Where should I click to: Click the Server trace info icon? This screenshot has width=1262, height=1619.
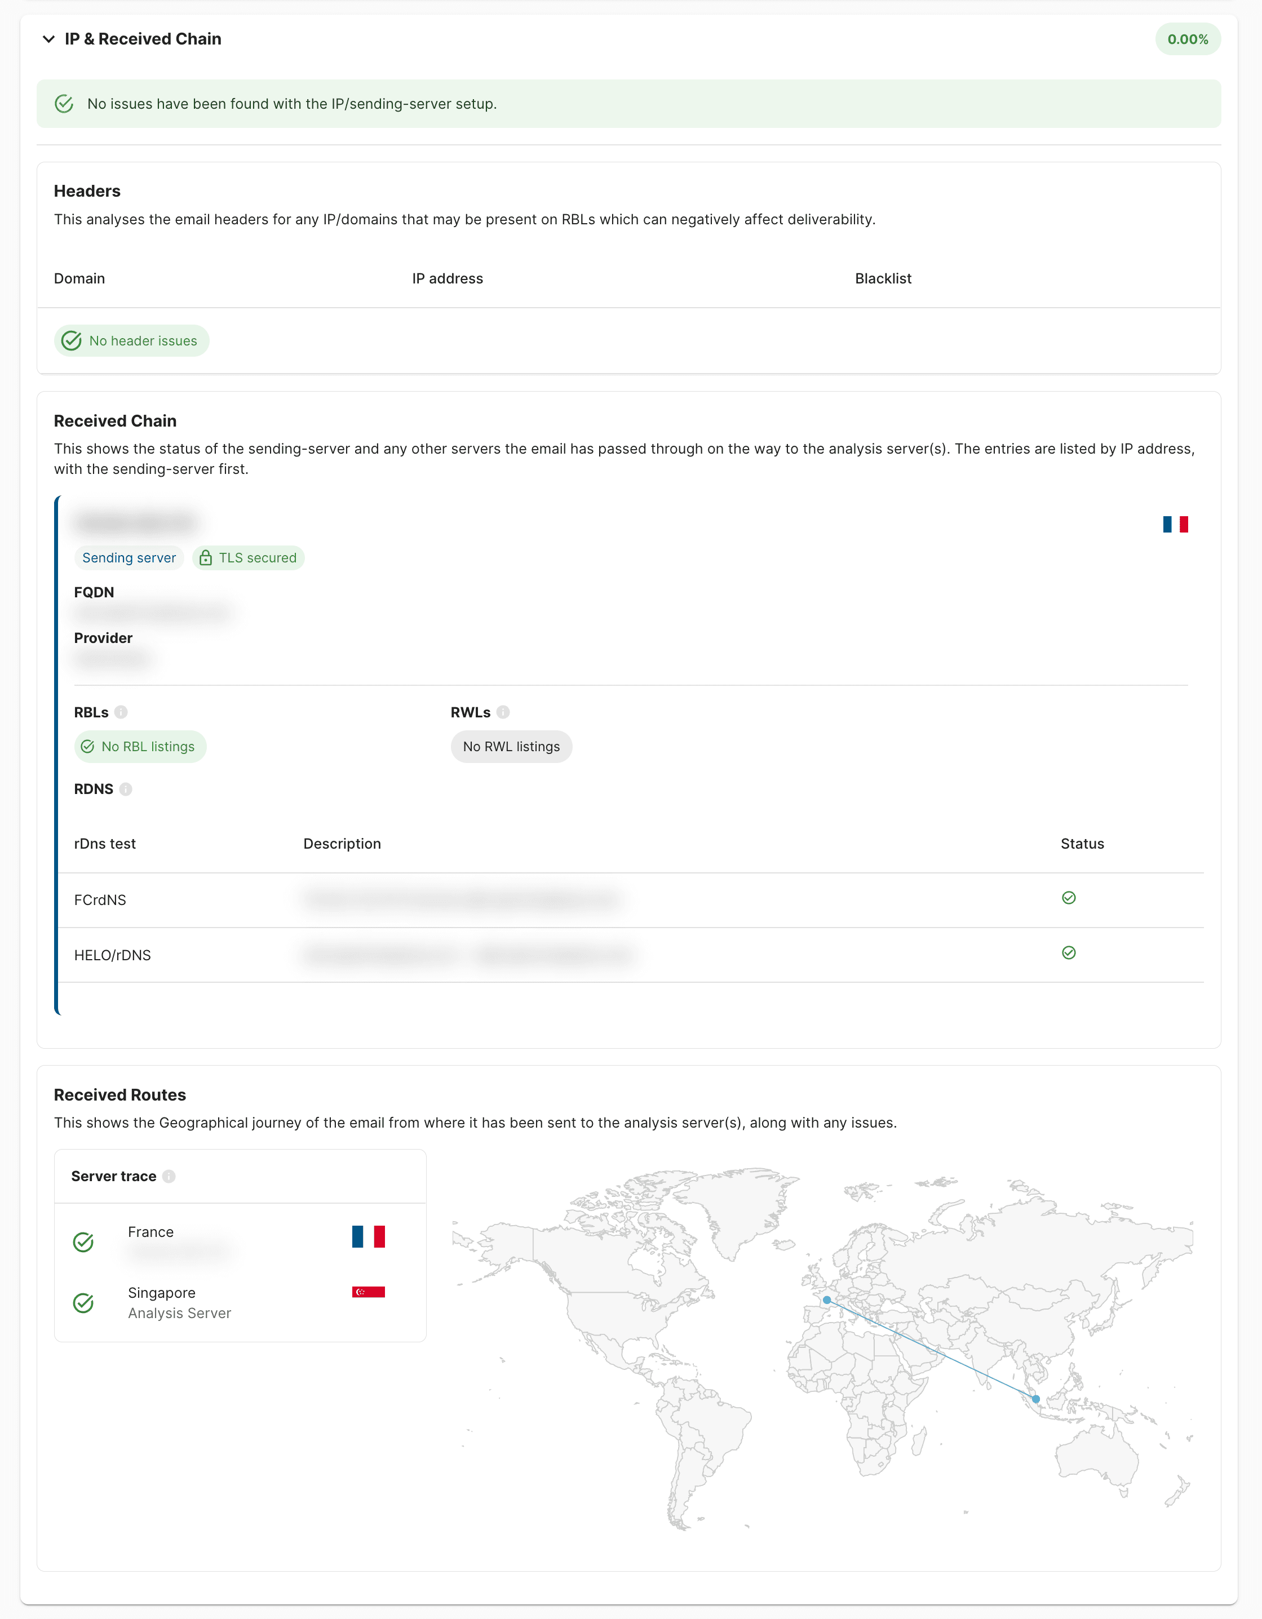click(169, 1177)
